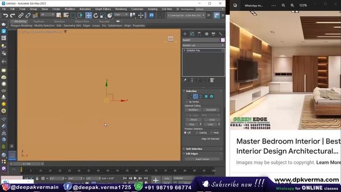Open the Modifier List dropdown

(203, 45)
